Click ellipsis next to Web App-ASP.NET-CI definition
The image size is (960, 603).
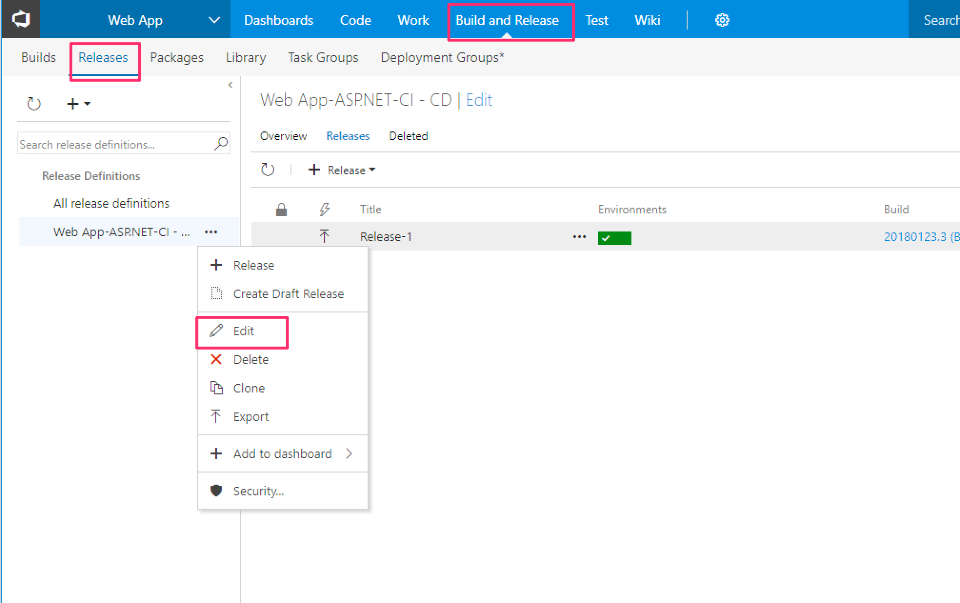click(211, 232)
